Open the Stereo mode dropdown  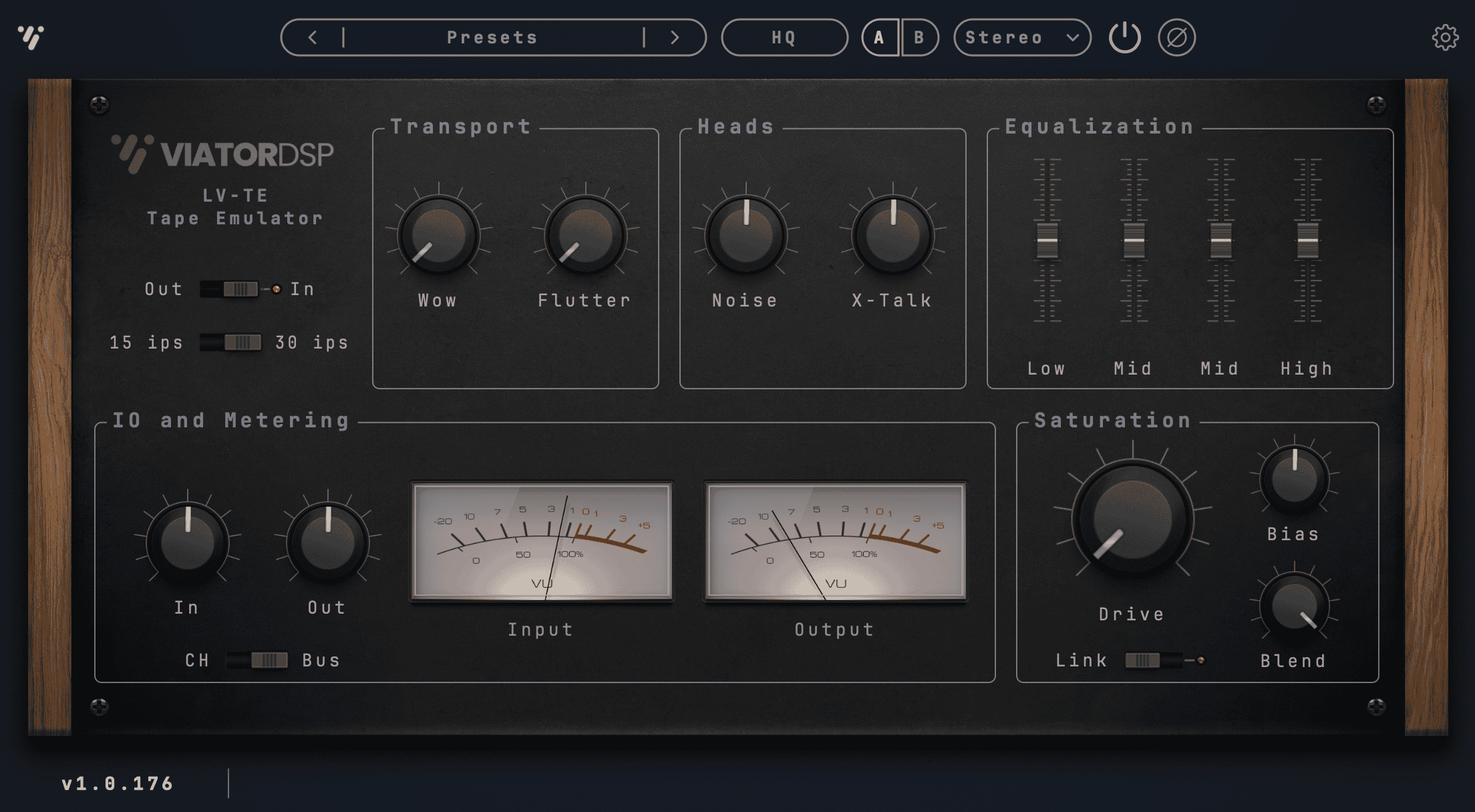tap(1022, 37)
